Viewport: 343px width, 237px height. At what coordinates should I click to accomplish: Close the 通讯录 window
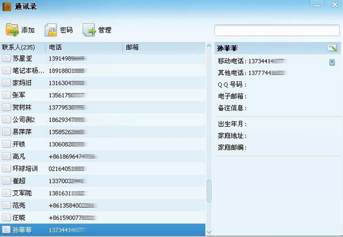[334, 4]
